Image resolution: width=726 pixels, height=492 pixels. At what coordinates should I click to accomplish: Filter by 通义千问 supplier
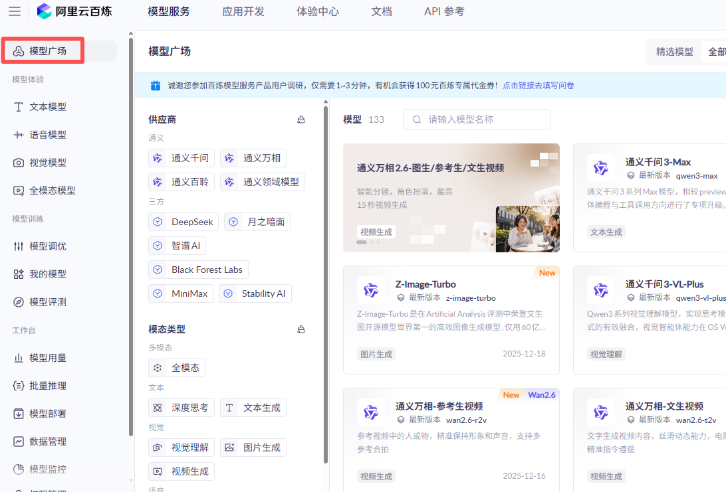(181, 158)
